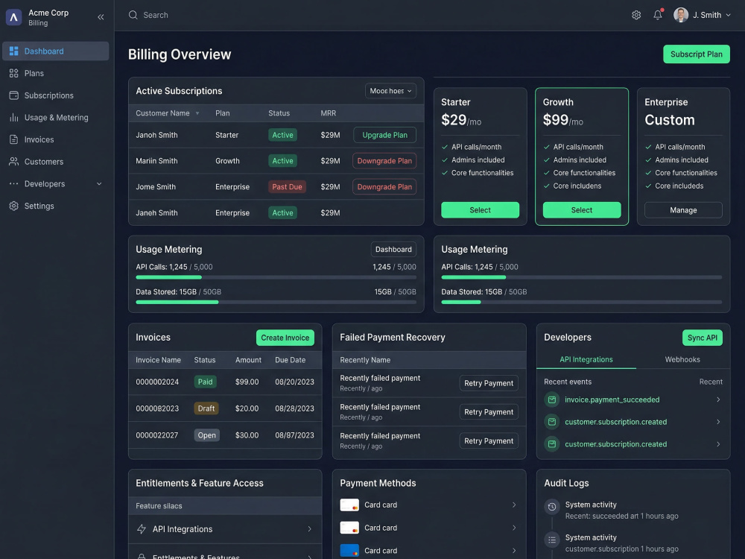Expand the Developers sidebar menu chevron
Image resolution: width=745 pixels, height=559 pixels.
pyautogui.click(x=99, y=184)
